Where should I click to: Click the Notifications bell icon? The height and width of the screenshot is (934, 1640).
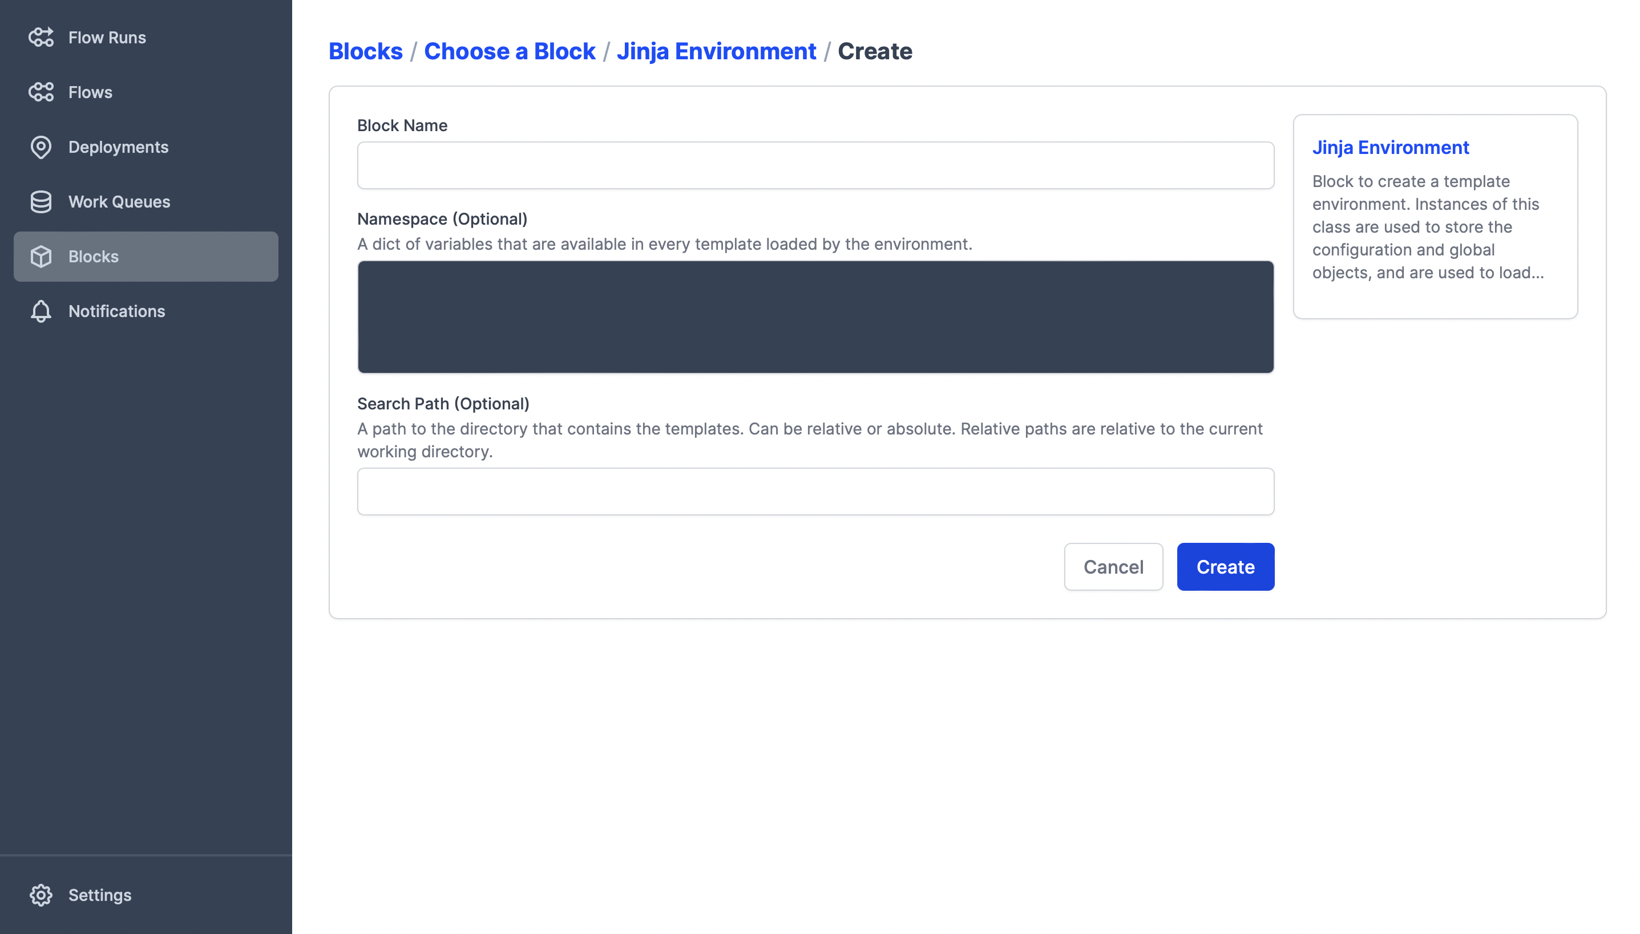click(x=41, y=311)
